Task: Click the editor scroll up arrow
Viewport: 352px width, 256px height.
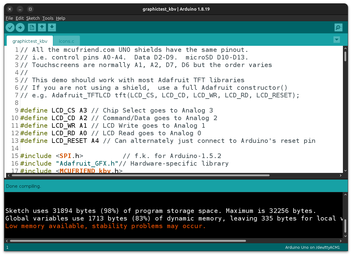Action: (x=345, y=48)
